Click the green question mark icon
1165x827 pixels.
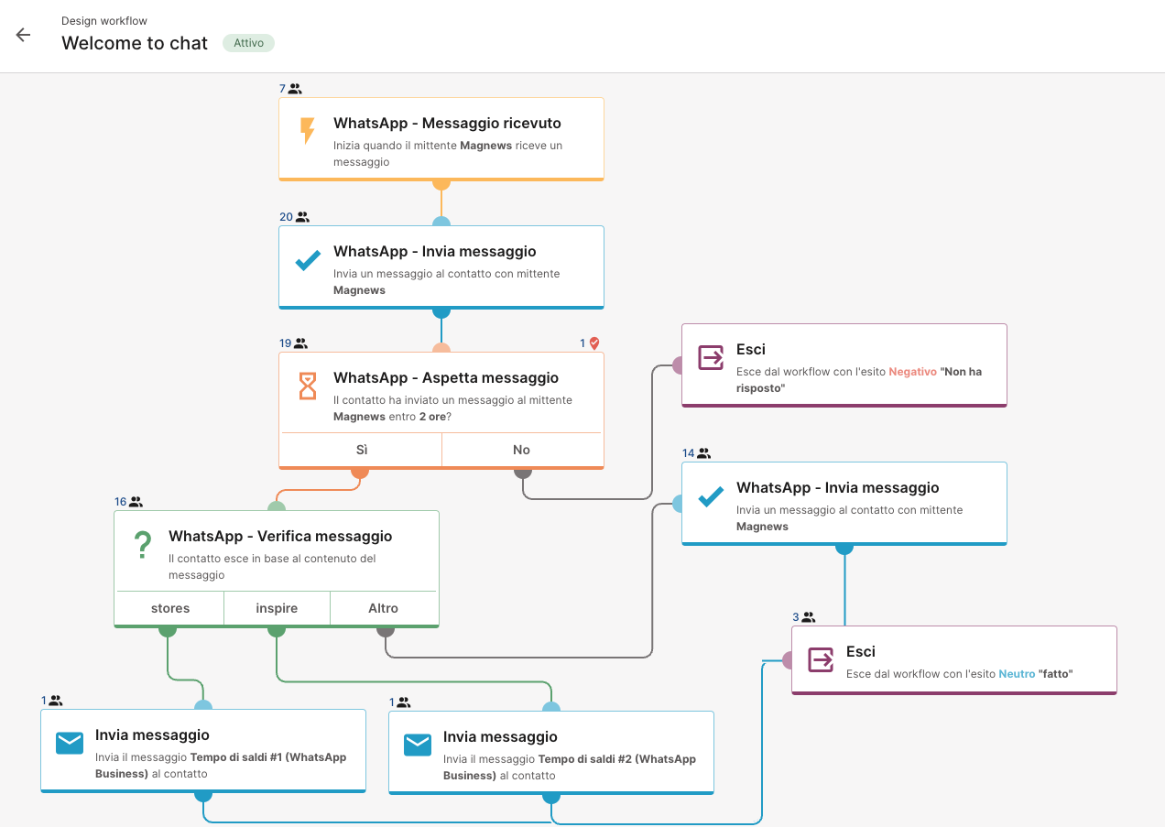[x=143, y=545]
